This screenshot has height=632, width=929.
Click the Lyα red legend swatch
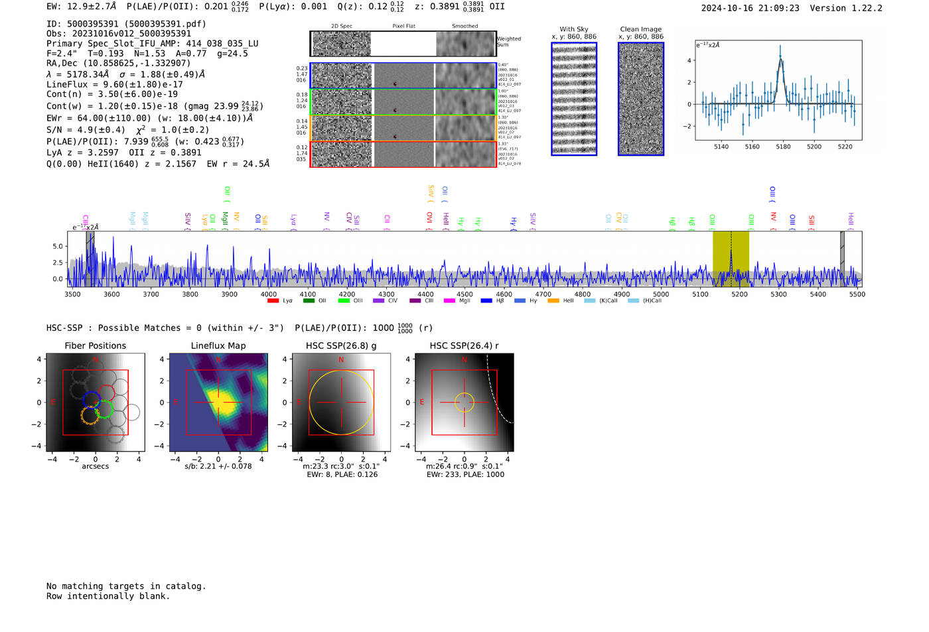tap(273, 300)
